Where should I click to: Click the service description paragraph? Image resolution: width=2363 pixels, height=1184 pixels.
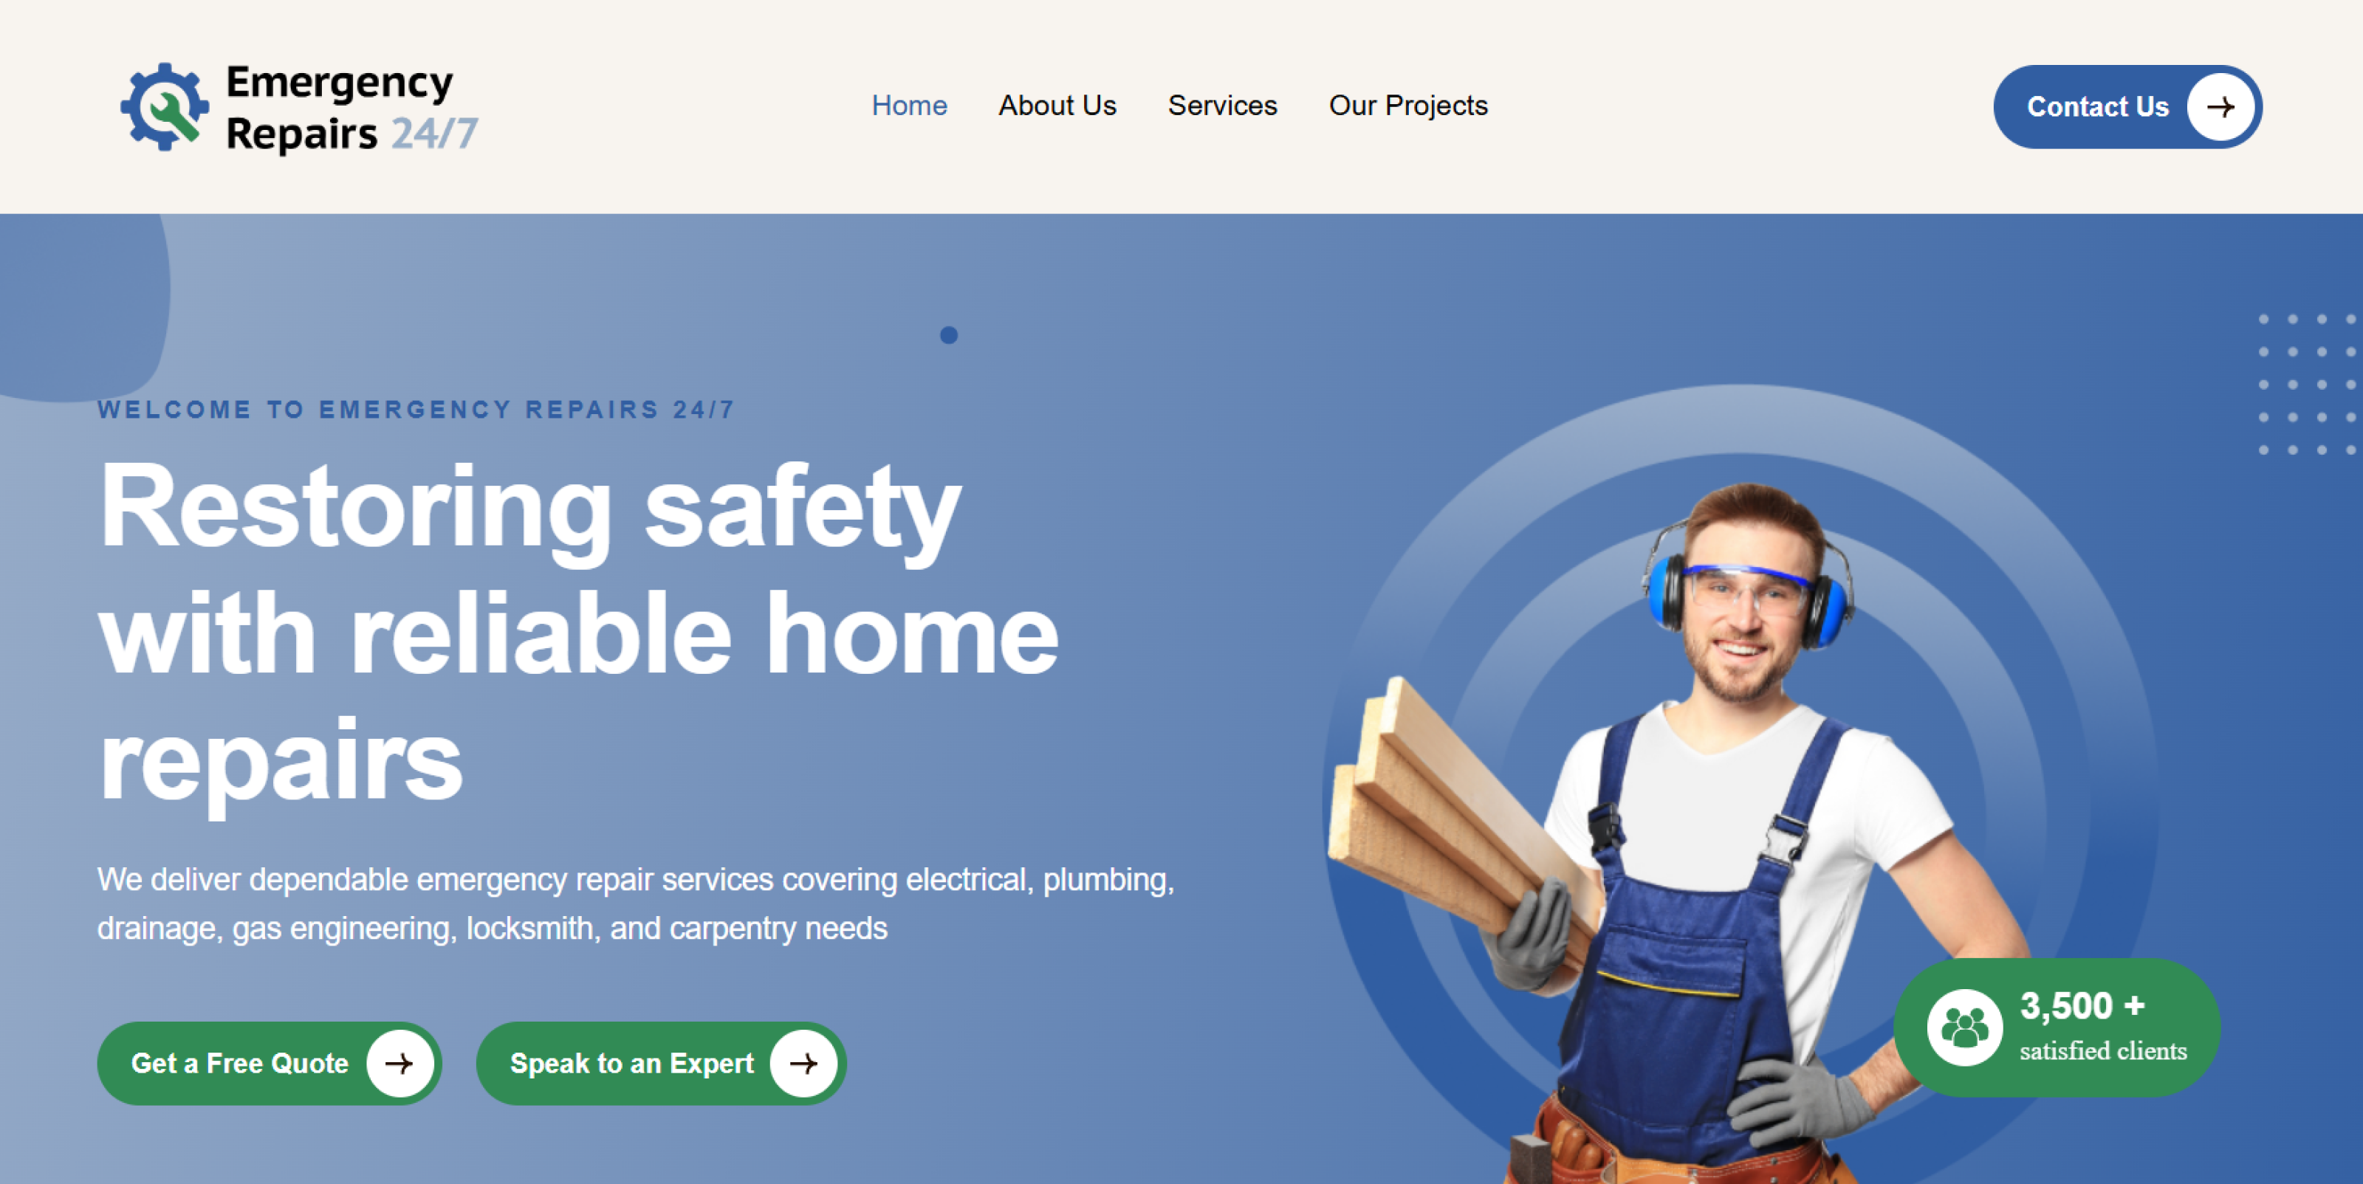click(636, 904)
